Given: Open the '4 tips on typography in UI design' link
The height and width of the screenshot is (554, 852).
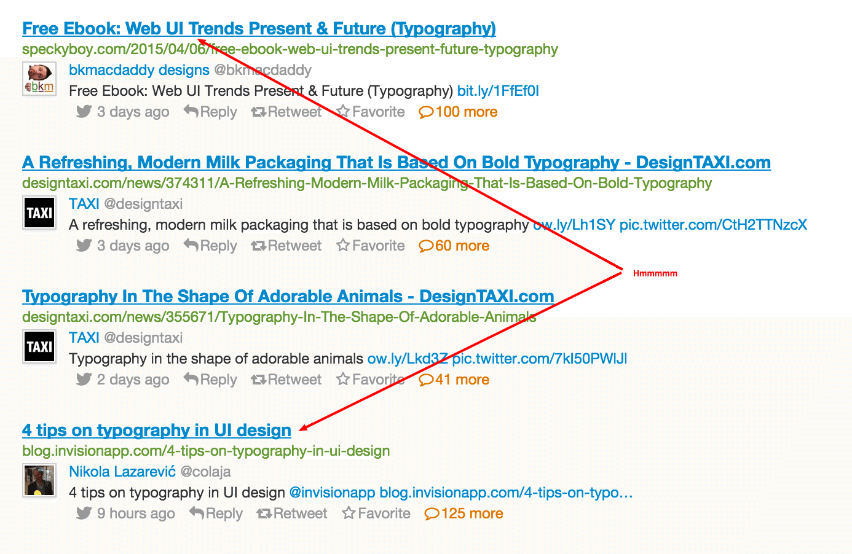Looking at the screenshot, I should coord(156,430).
